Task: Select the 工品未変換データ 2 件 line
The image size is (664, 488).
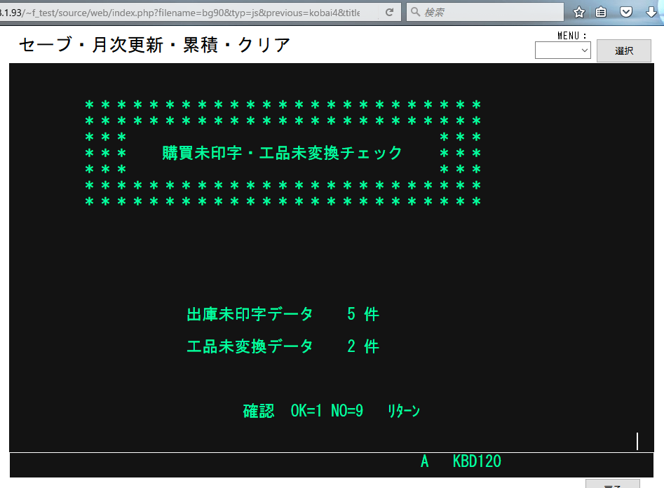Action: tap(283, 346)
